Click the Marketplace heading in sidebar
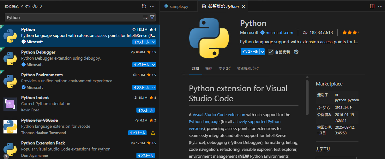The height and width of the screenshot is (159, 385). coord(329,84)
